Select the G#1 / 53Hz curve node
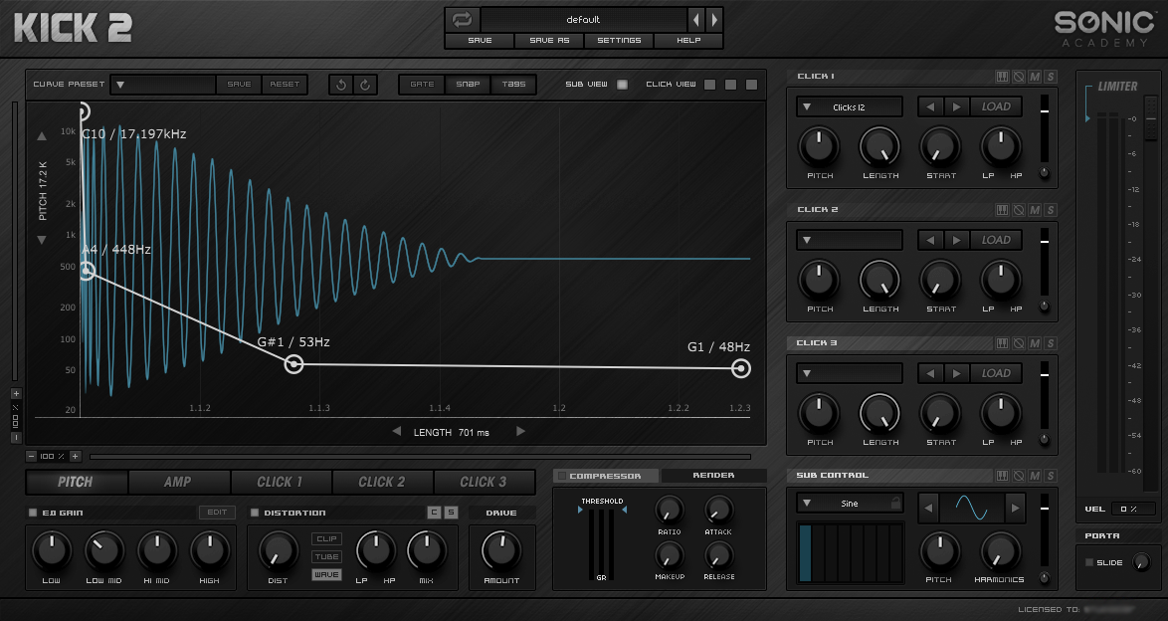Screen dimensions: 1168x621 294,364
